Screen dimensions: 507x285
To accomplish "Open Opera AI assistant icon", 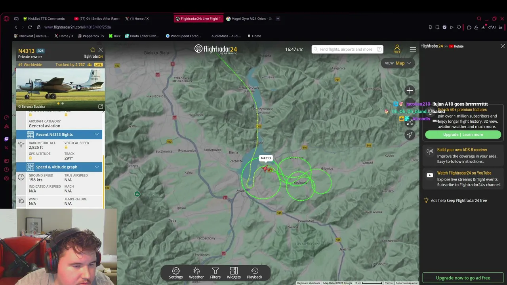I will click(492, 27).
